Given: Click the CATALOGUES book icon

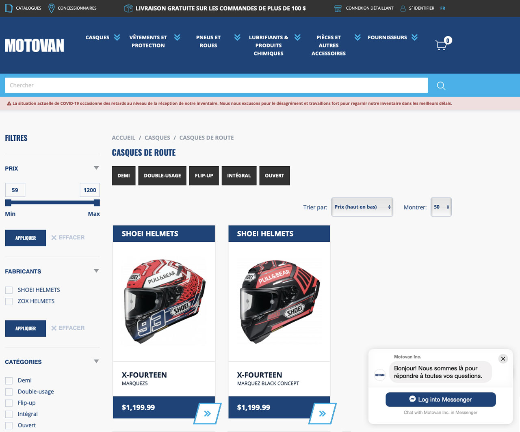Looking at the screenshot, I should [9, 8].
